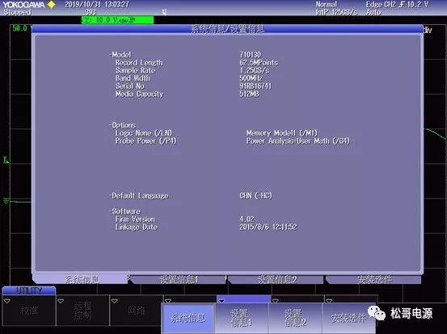447x334 pixels.
Task: Click the acquisition count 393
Action: pyautogui.click(x=91, y=12)
